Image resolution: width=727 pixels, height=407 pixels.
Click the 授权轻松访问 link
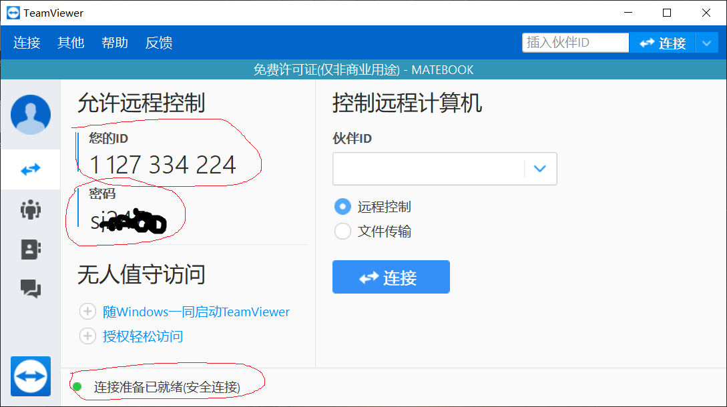(143, 336)
